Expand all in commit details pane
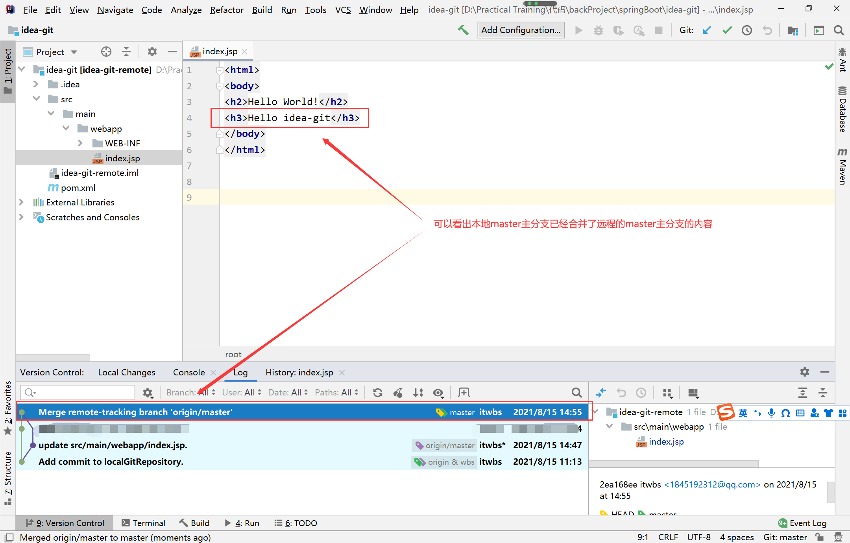 coord(802,392)
